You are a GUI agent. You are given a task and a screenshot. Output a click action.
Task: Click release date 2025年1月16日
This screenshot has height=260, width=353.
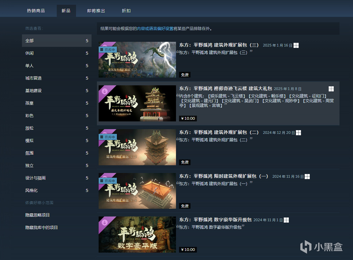278,46
